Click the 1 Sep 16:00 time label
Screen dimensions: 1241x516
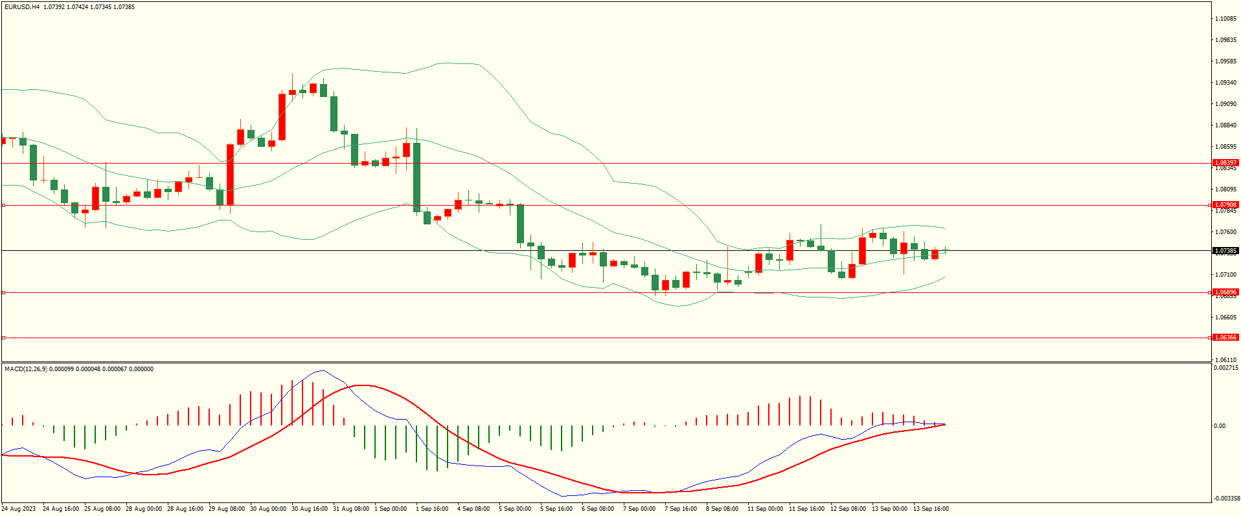tap(432, 509)
